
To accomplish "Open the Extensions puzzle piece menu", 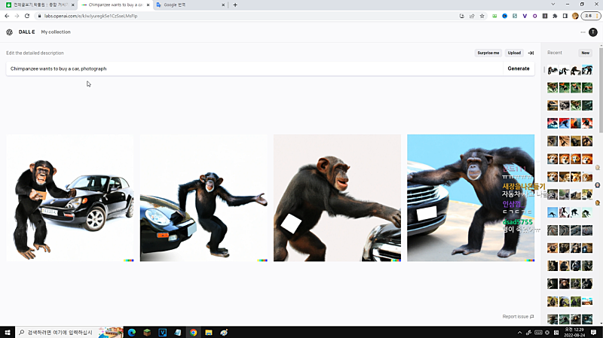I will pyautogui.click(x=555, y=16).
